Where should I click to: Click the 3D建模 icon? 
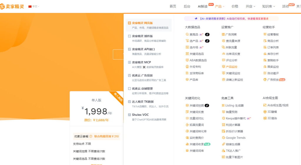265,112
